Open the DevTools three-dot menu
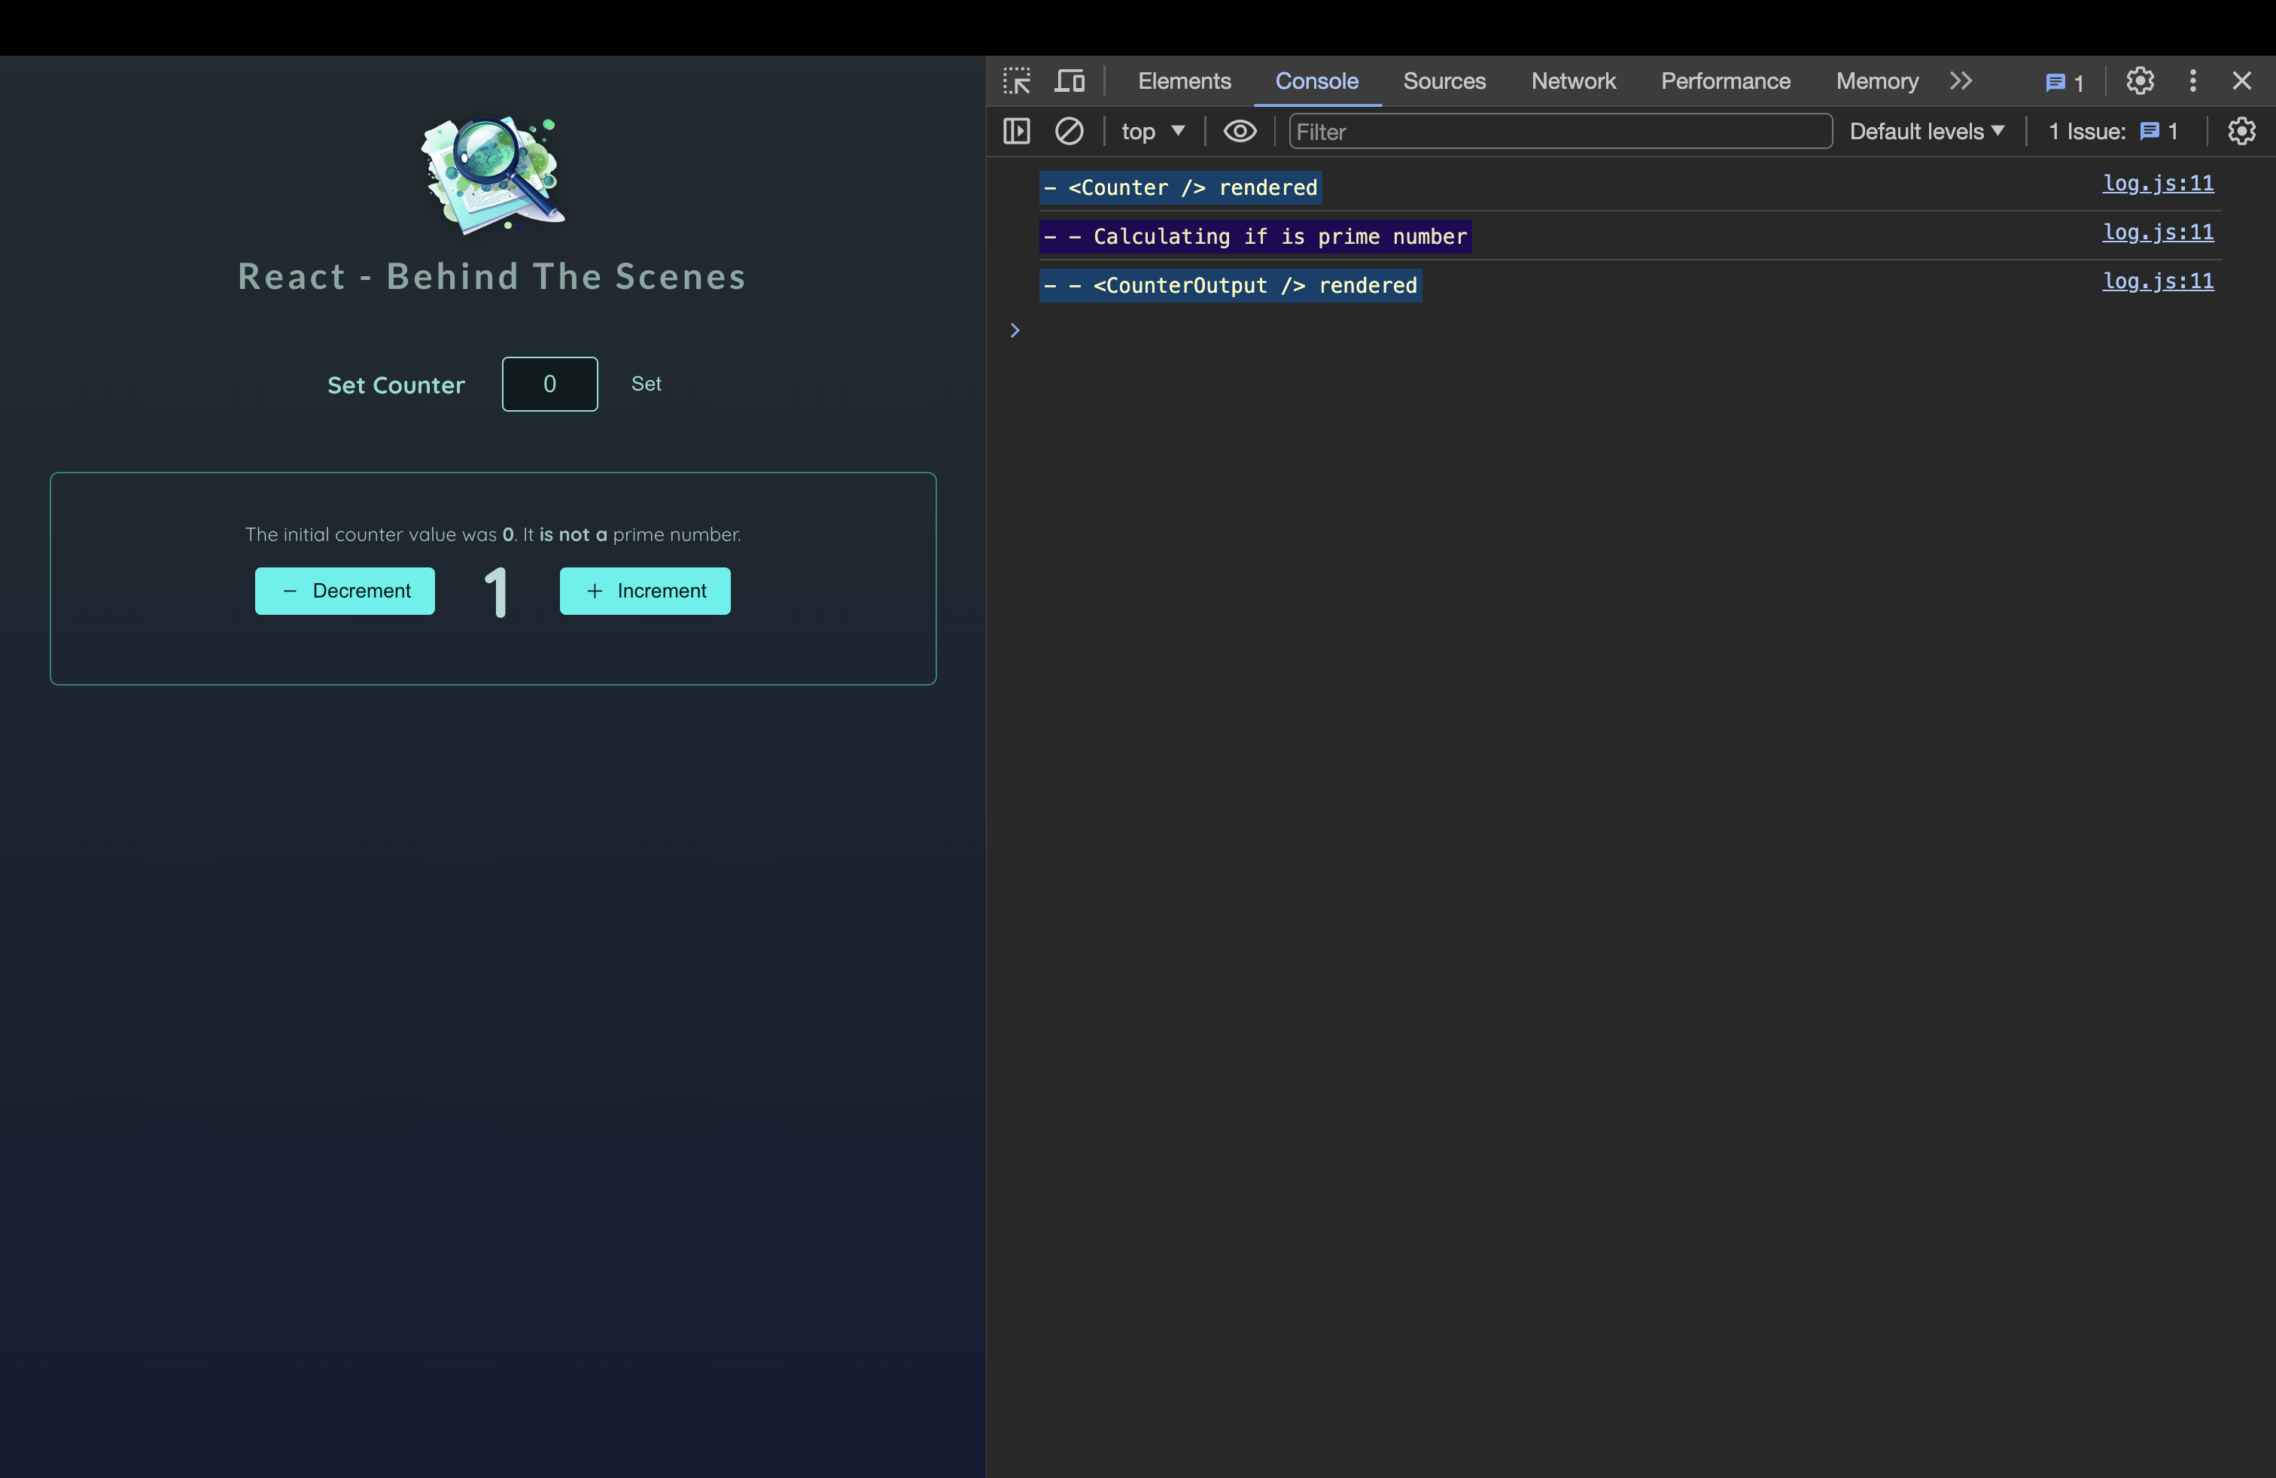This screenshot has width=2276, height=1478. click(x=2192, y=81)
